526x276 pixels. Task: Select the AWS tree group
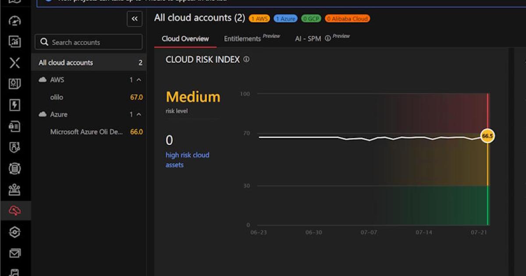[x=89, y=80]
